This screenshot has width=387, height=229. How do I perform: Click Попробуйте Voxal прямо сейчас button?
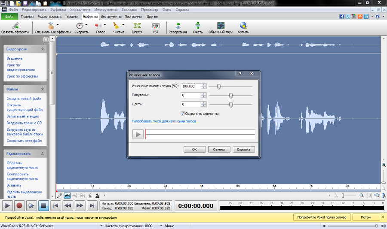coord(322,217)
